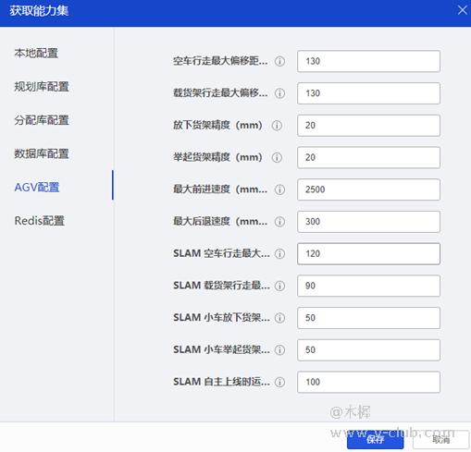Click info icon next to 放下货架精度 (mm)
The width and height of the screenshot is (471, 452).
pos(277,126)
